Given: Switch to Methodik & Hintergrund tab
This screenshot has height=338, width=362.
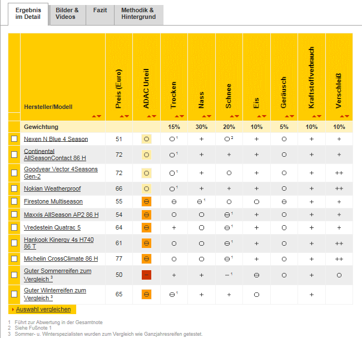Looking at the screenshot, I should click(138, 14).
